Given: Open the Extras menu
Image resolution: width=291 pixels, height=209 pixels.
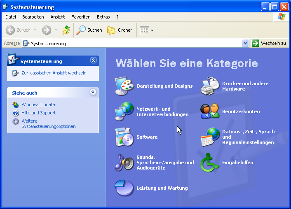Looking at the screenshot, I should [103, 17].
